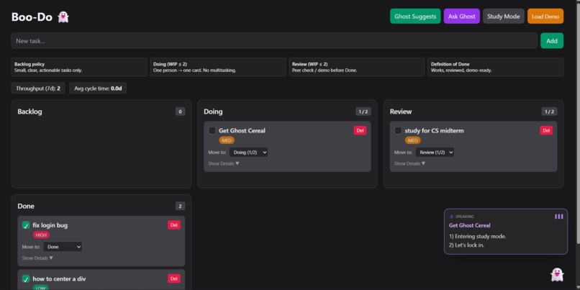Click the Backlog column heading
Viewport: 580px width, 290px height.
pos(30,112)
